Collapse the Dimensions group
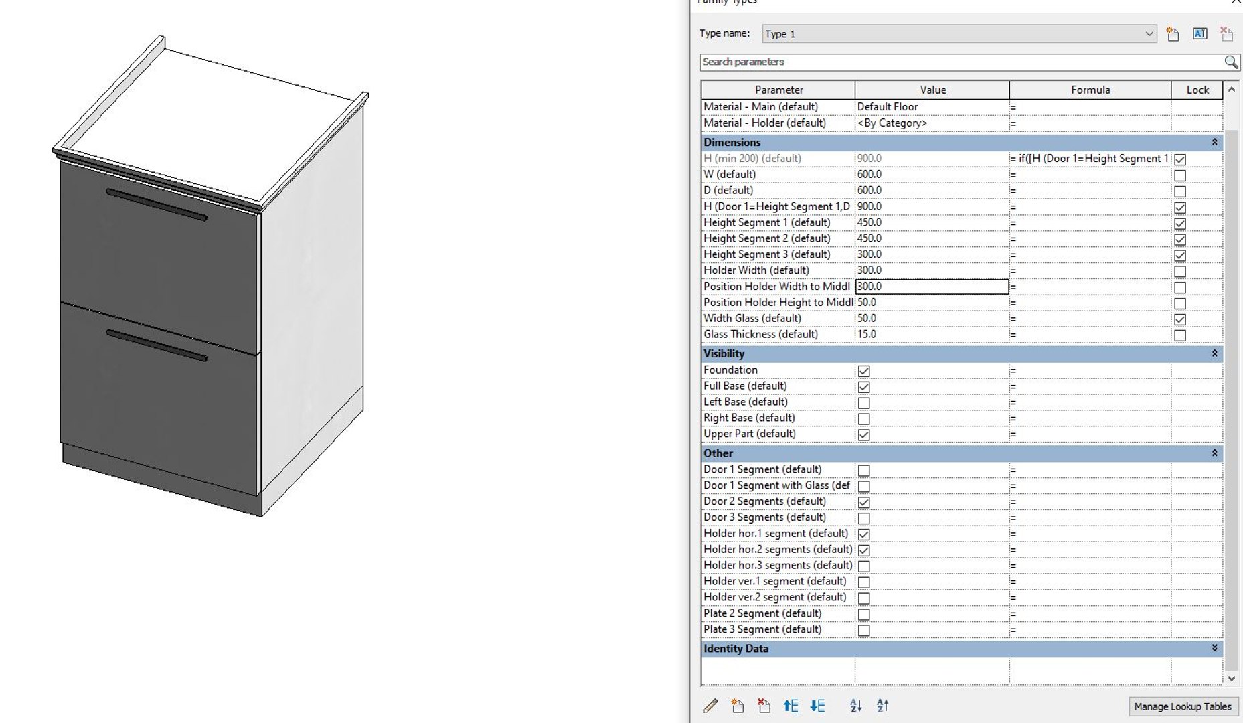The image size is (1243, 723). (1214, 142)
